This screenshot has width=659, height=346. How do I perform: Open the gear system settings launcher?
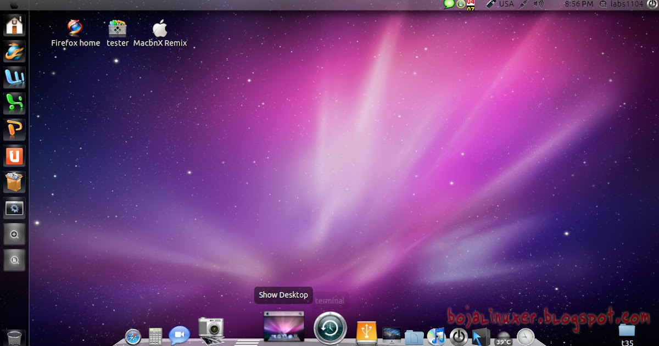[14, 208]
